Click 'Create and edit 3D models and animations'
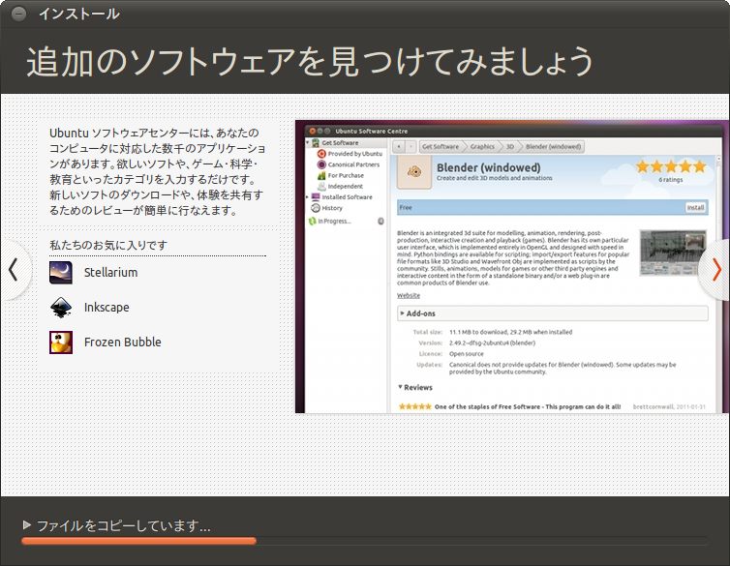 tap(495, 178)
